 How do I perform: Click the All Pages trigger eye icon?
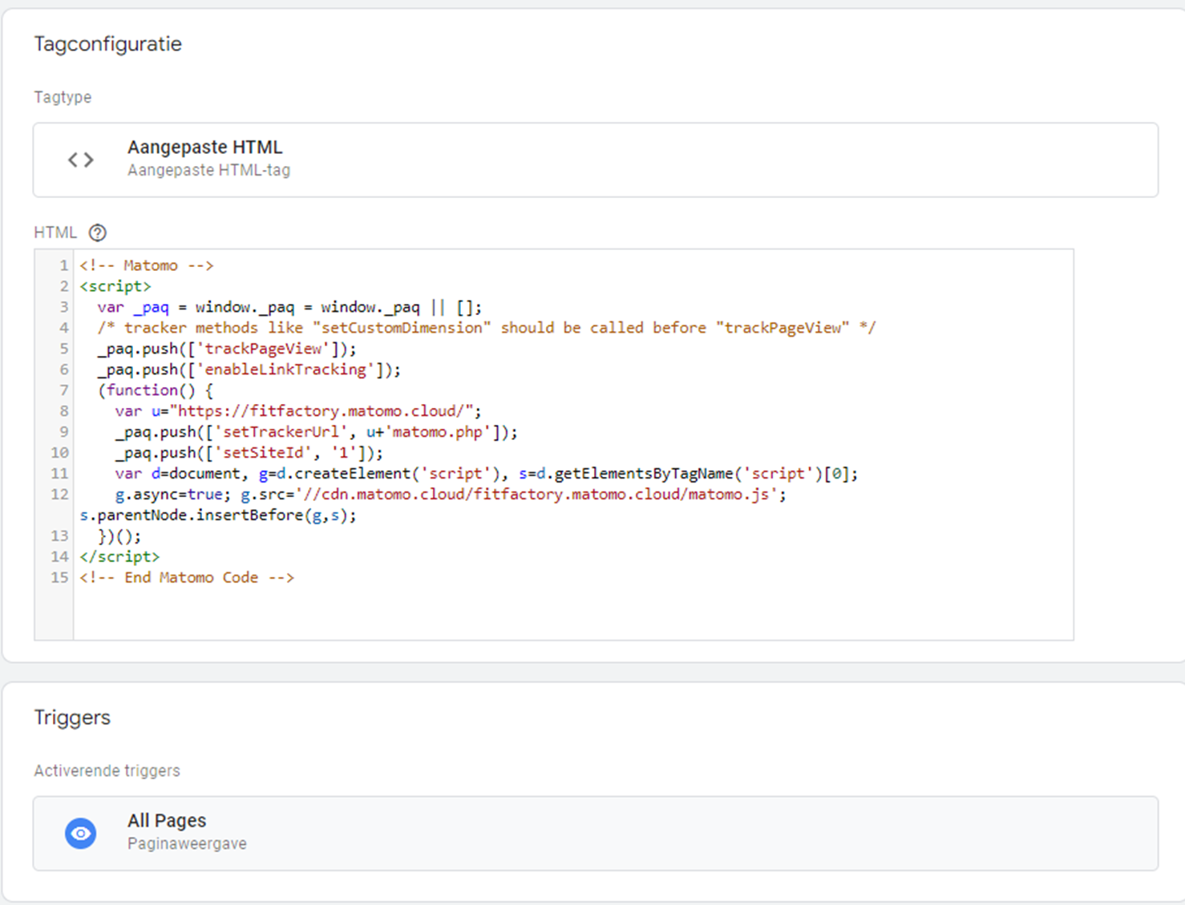tap(81, 834)
